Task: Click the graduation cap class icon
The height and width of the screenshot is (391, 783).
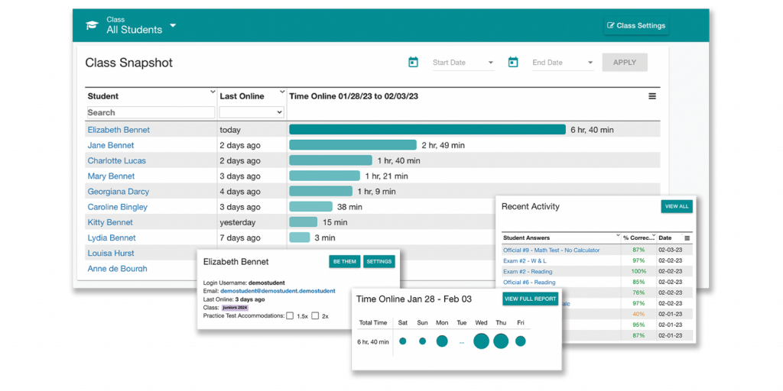Action: (x=92, y=25)
